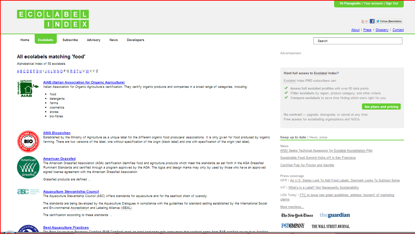Open the Glossary link
Image resolution: width=415 pixels, height=234 pixels.
(382, 30)
